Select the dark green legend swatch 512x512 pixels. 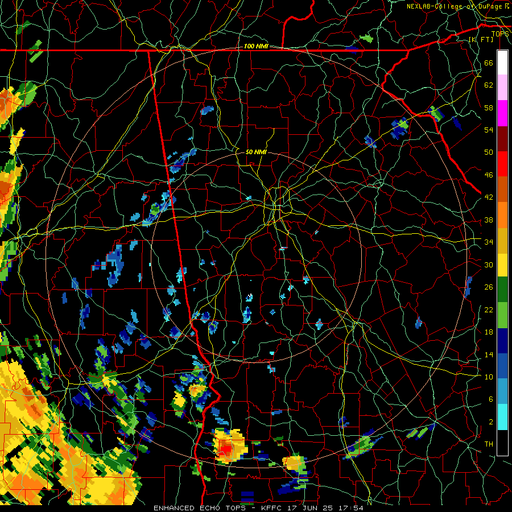[502, 290]
